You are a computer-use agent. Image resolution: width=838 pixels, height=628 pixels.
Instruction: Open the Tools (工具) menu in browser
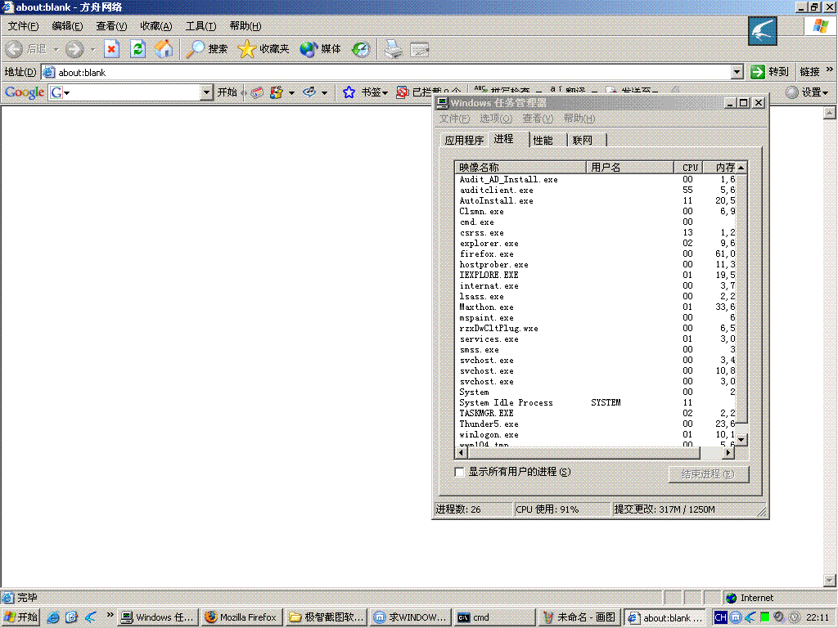[200, 26]
